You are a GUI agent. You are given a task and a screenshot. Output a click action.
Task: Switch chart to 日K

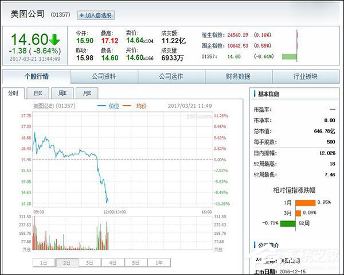click(38, 94)
